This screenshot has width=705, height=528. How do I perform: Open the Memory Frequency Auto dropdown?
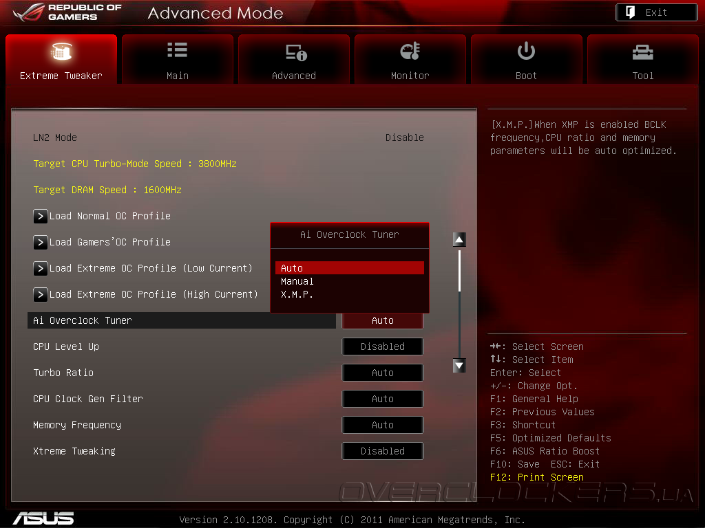383,425
